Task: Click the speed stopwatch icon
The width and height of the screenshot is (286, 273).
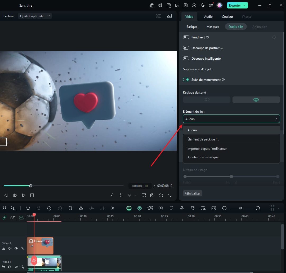Action: [49, 208]
